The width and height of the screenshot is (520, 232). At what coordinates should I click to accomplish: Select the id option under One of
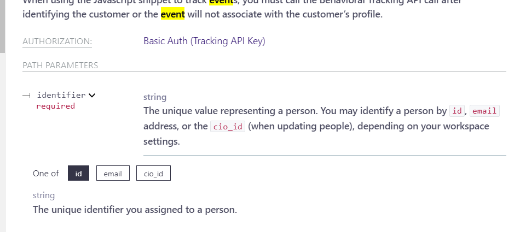click(x=79, y=173)
